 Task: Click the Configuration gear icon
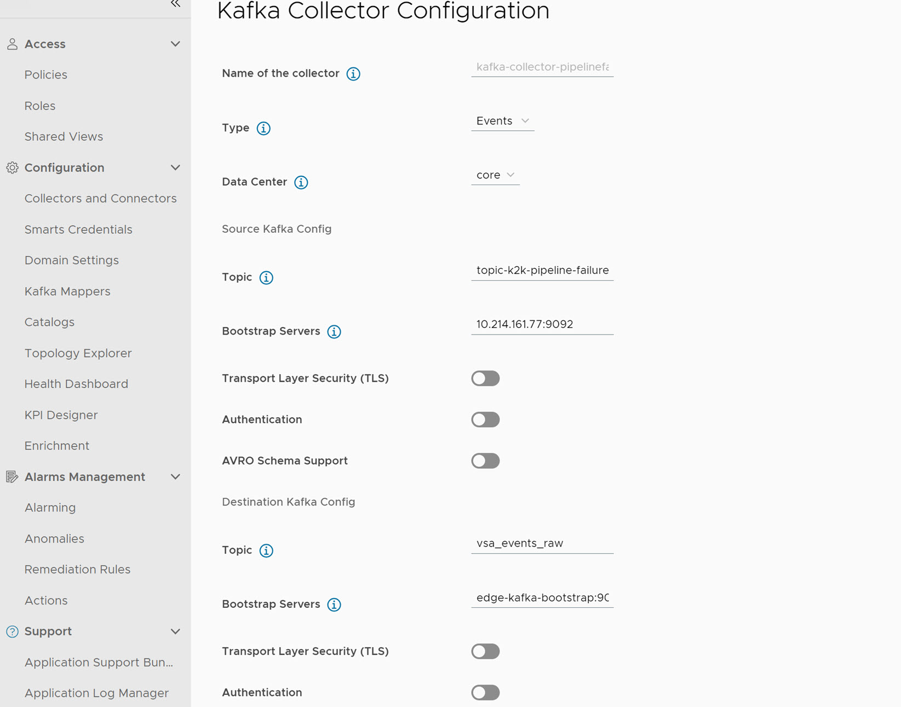click(12, 168)
